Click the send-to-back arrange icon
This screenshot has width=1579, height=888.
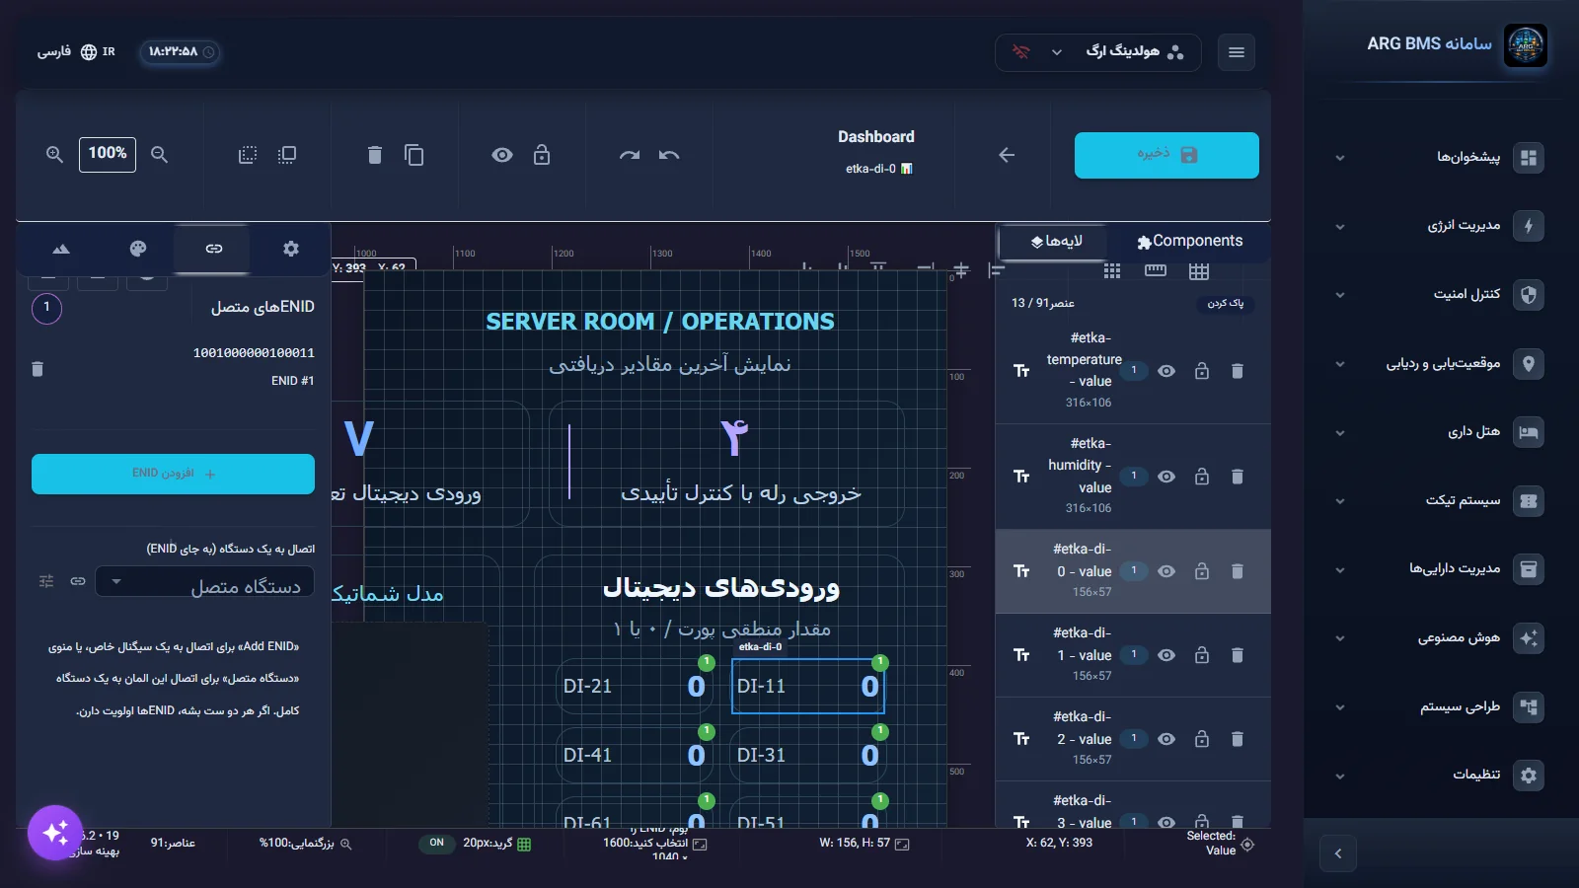tap(248, 155)
